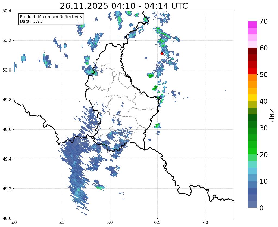Click the yellow colorbar swatch above 40
Screen dimensions: 278x227
[252, 98]
